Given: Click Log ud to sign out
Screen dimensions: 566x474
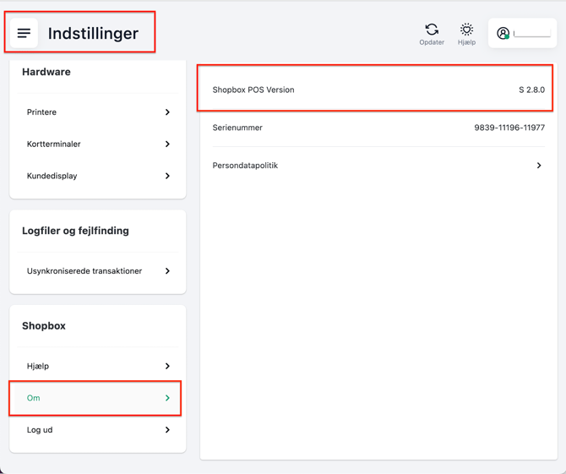Looking at the screenshot, I should pyautogui.click(x=40, y=430).
